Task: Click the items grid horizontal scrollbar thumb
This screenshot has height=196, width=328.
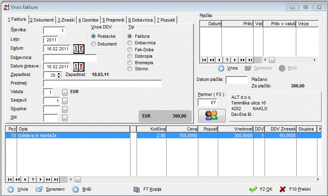Action: 77,179
